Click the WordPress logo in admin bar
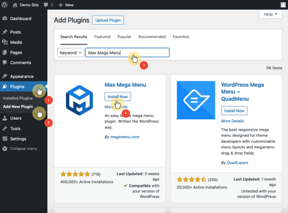Screen dimensions: 288x213 pos(4,5)
